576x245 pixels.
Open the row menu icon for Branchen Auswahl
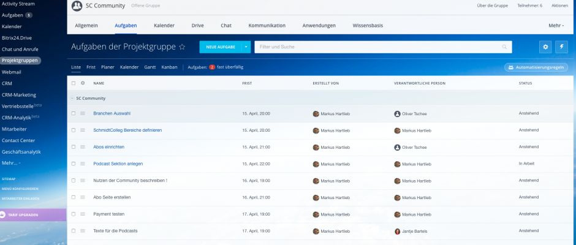pos(83,113)
